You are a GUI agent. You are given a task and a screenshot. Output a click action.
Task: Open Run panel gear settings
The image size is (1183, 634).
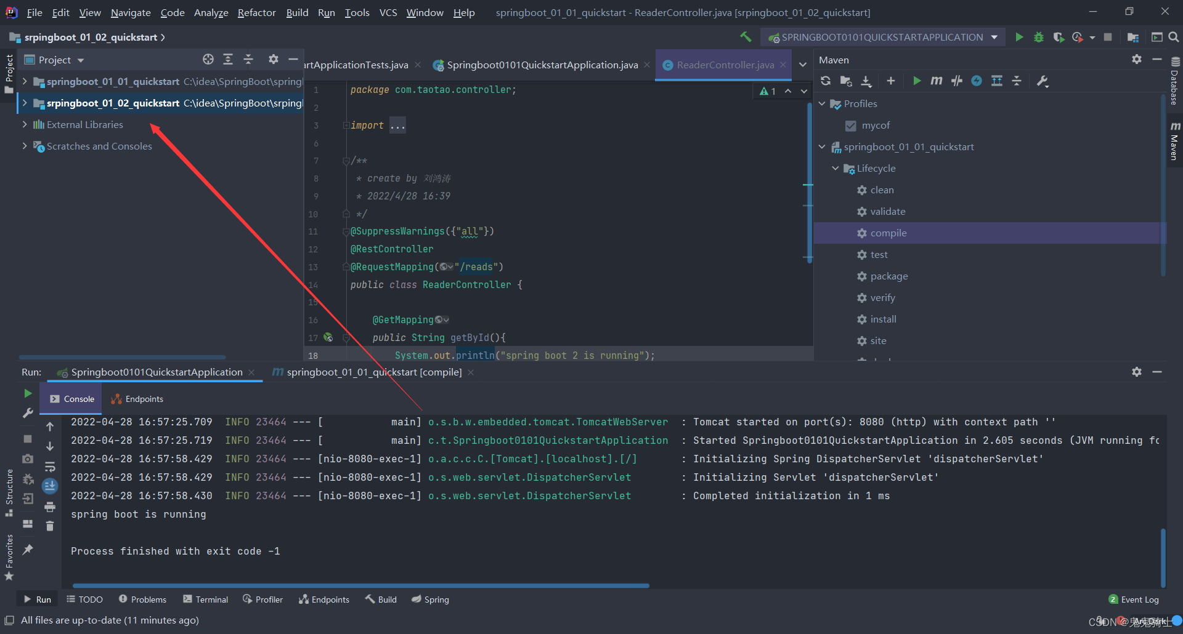[x=1137, y=372]
